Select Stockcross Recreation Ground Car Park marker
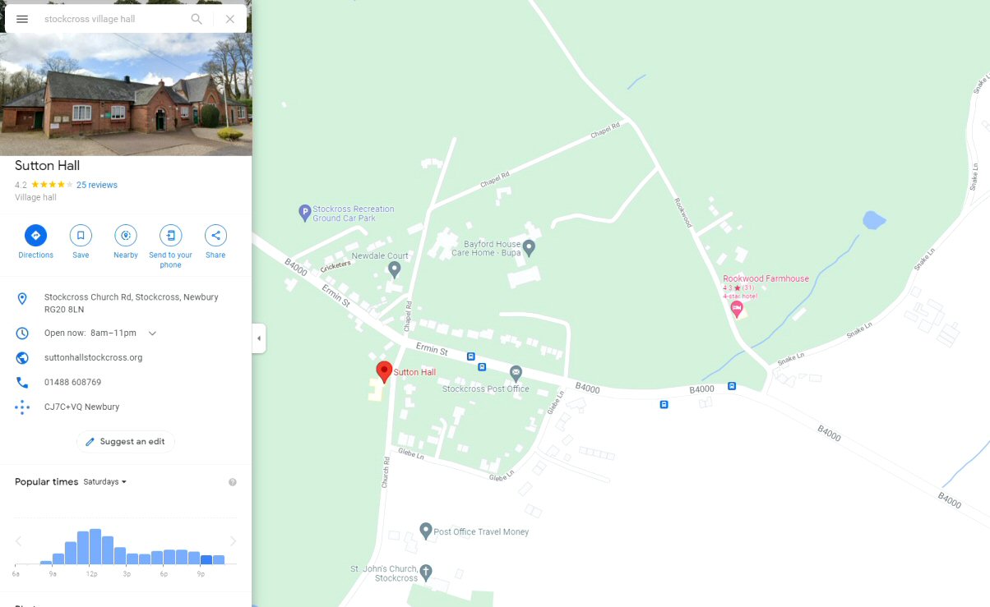The image size is (990, 607). coord(304,213)
